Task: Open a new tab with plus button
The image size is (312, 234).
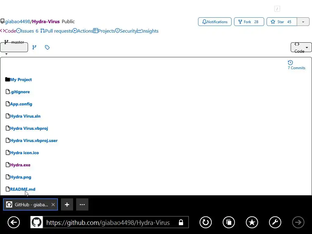Action: (x=67, y=204)
